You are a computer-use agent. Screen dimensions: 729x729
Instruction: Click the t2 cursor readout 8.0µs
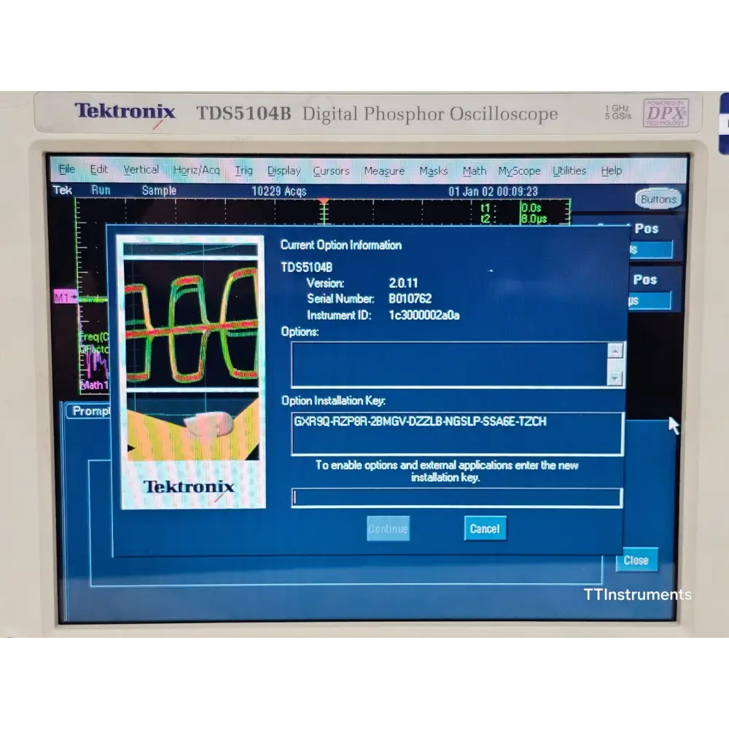[534, 219]
